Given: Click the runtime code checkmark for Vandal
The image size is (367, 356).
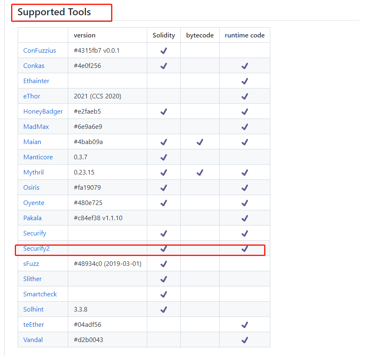Looking at the screenshot, I should click(244, 340).
